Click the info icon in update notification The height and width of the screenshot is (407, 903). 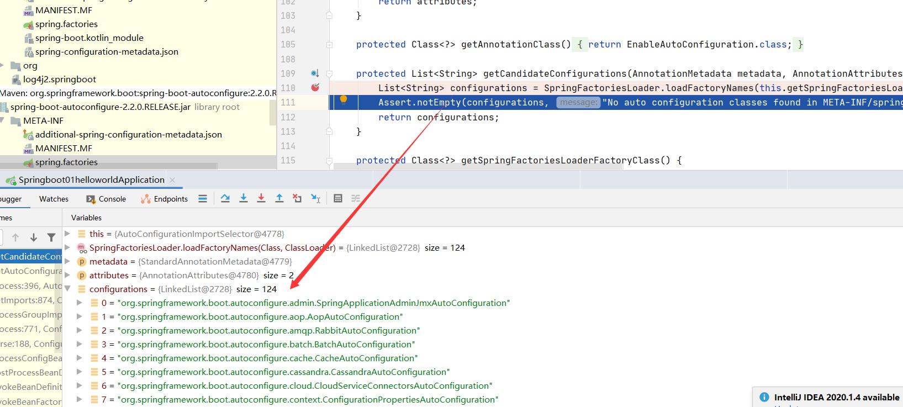(764, 397)
